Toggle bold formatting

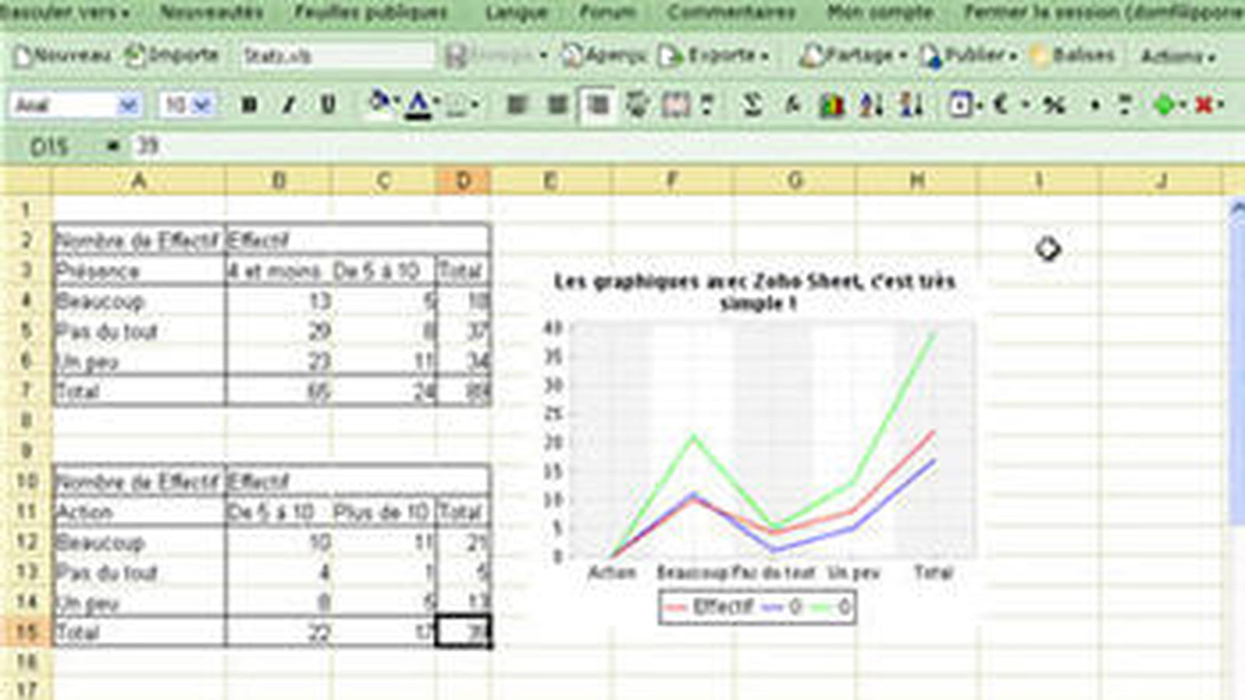pos(249,104)
